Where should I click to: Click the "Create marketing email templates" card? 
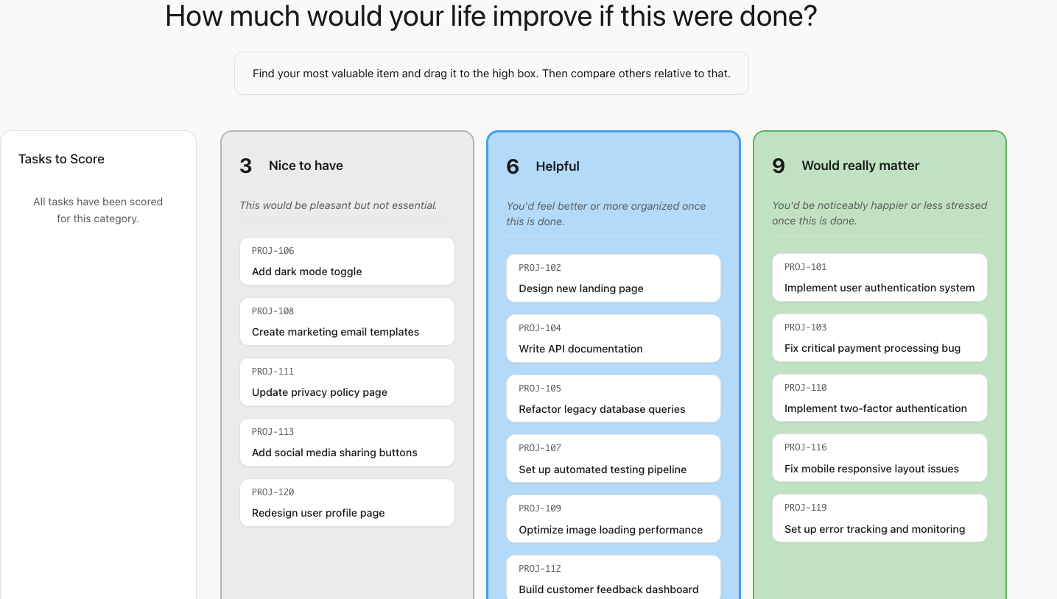(347, 322)
